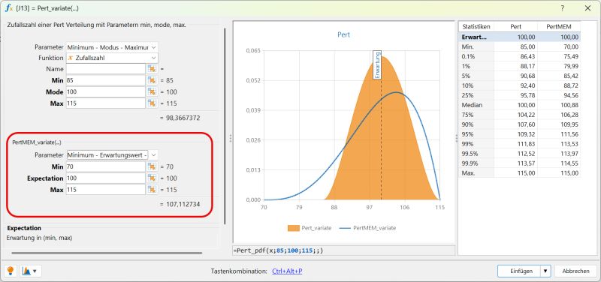Viewport: 601px width, 282px height.
Task: Click the Min. row label in statistics
Action: (x=468, y=46)
